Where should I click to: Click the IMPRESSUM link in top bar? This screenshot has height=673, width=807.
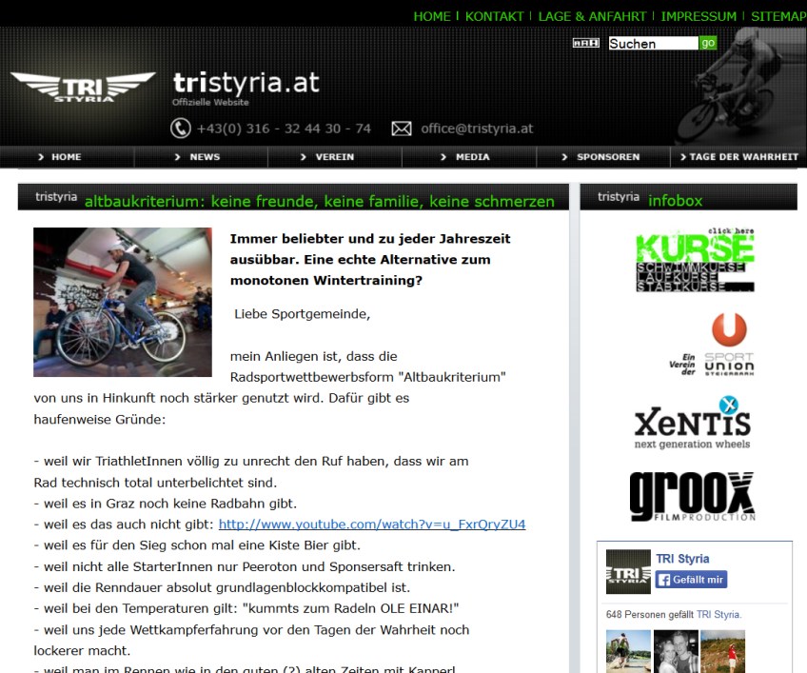[699, 16]
